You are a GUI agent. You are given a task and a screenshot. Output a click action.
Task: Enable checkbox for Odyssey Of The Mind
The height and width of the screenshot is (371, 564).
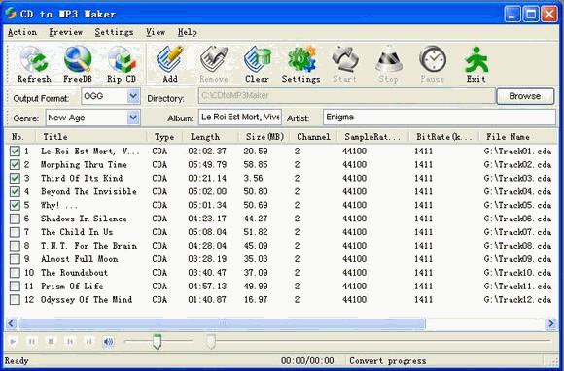pos(15,299)
